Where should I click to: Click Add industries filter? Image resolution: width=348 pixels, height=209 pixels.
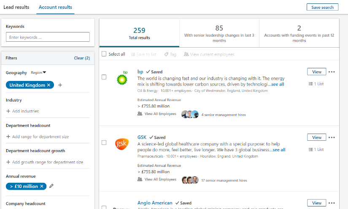point(22,111)
